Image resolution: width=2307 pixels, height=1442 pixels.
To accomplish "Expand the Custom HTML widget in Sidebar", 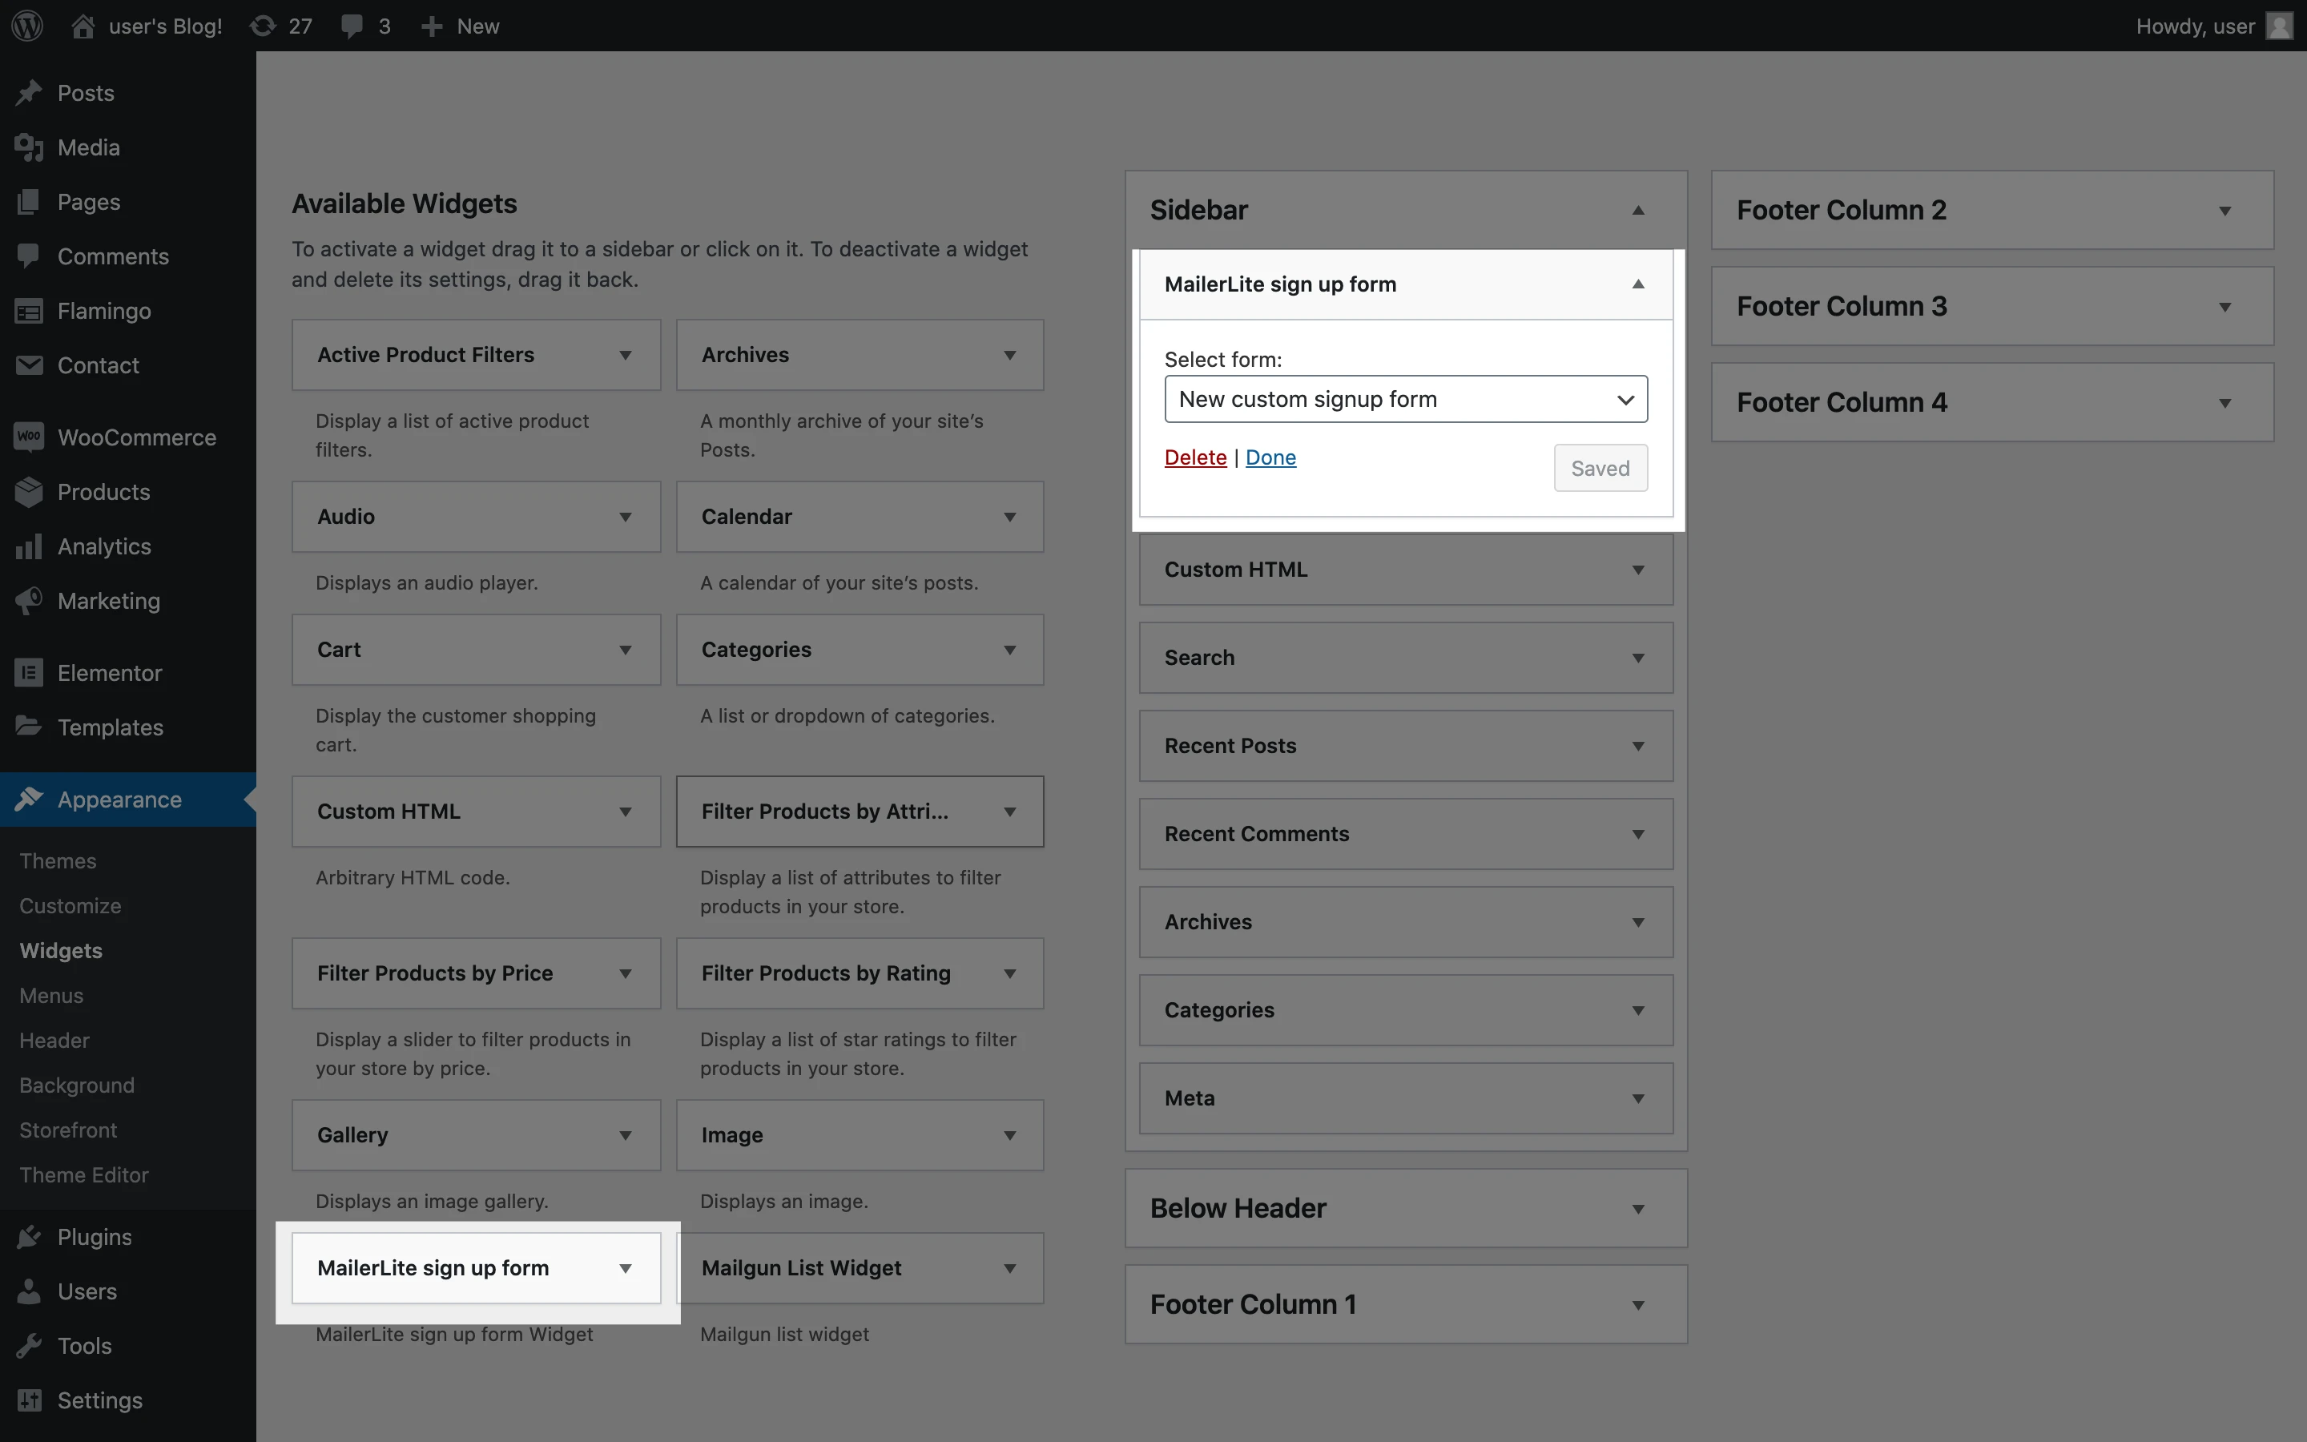I will (x=1637, y=570).
